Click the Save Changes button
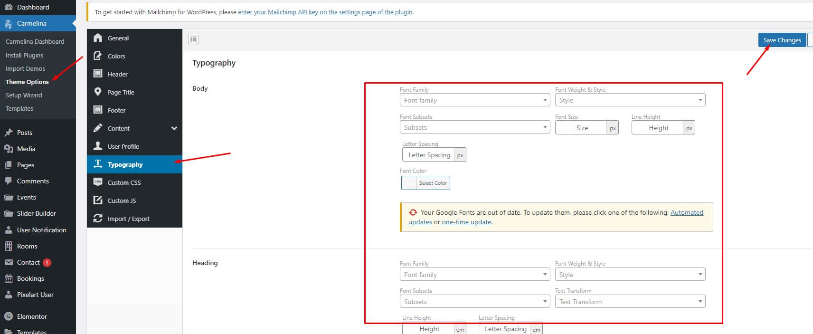 pyautogui.click(x=782, y=40)
